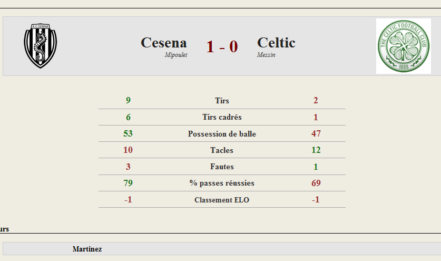Select manager Mipoulet under Cesena
The height and width of the screenshot is (261, 441).
pos(176,55)
